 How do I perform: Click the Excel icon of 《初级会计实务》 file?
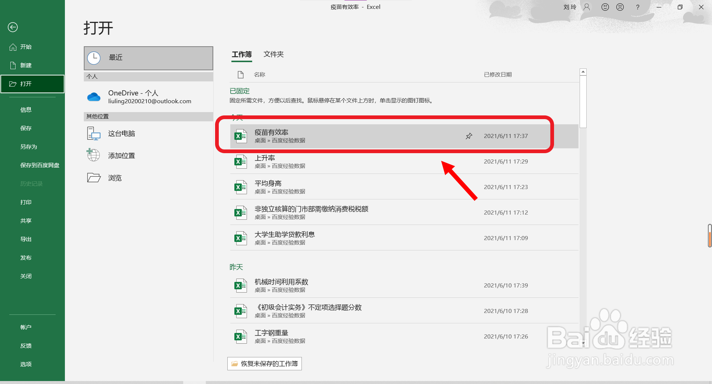coord(241,311)
